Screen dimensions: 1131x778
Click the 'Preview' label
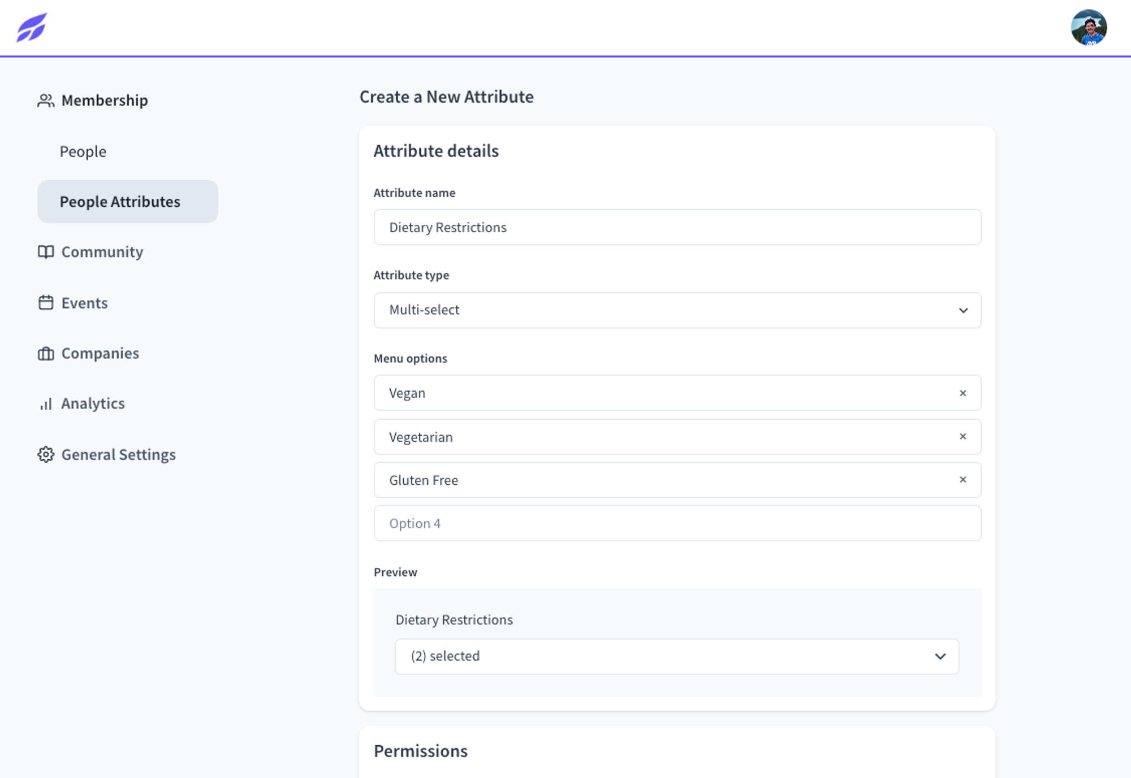[395, 572]
